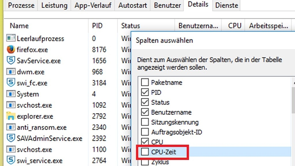Click the swi_service.exe shield icon
The height and width of the screenshot is (166, 295).
tap(11, 160)
